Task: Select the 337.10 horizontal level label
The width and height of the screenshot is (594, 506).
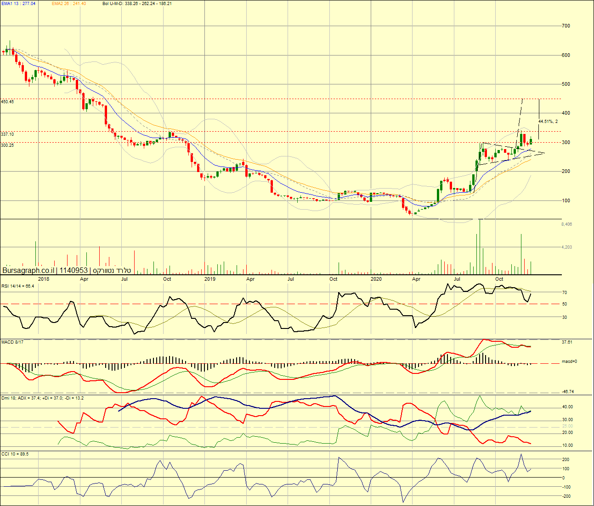Action: pos(7,134)
